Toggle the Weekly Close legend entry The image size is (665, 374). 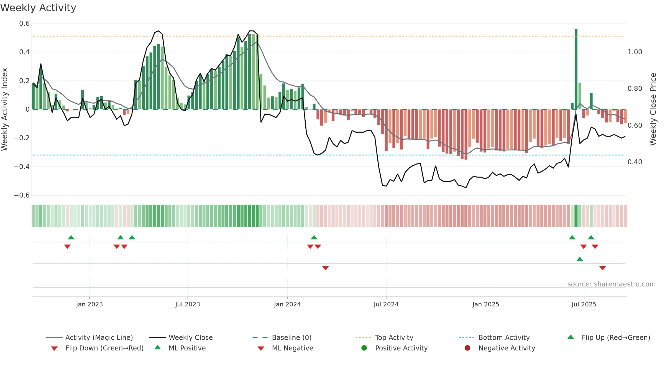[181, 337]
